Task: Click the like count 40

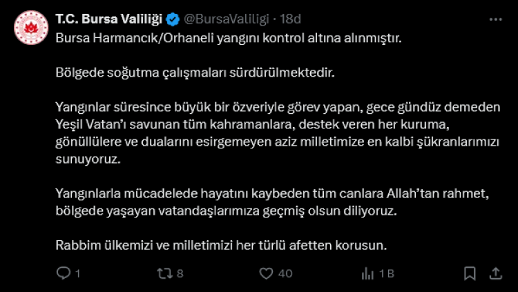Action: click(x=285, y=274)
